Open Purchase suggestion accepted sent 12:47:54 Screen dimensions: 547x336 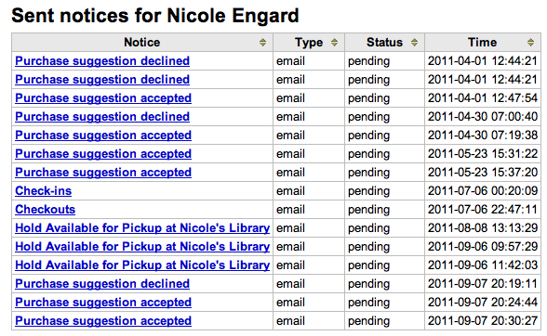[x=103, y=98]
